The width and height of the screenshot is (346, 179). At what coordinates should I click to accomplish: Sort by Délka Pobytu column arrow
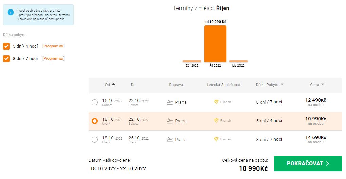282,85
